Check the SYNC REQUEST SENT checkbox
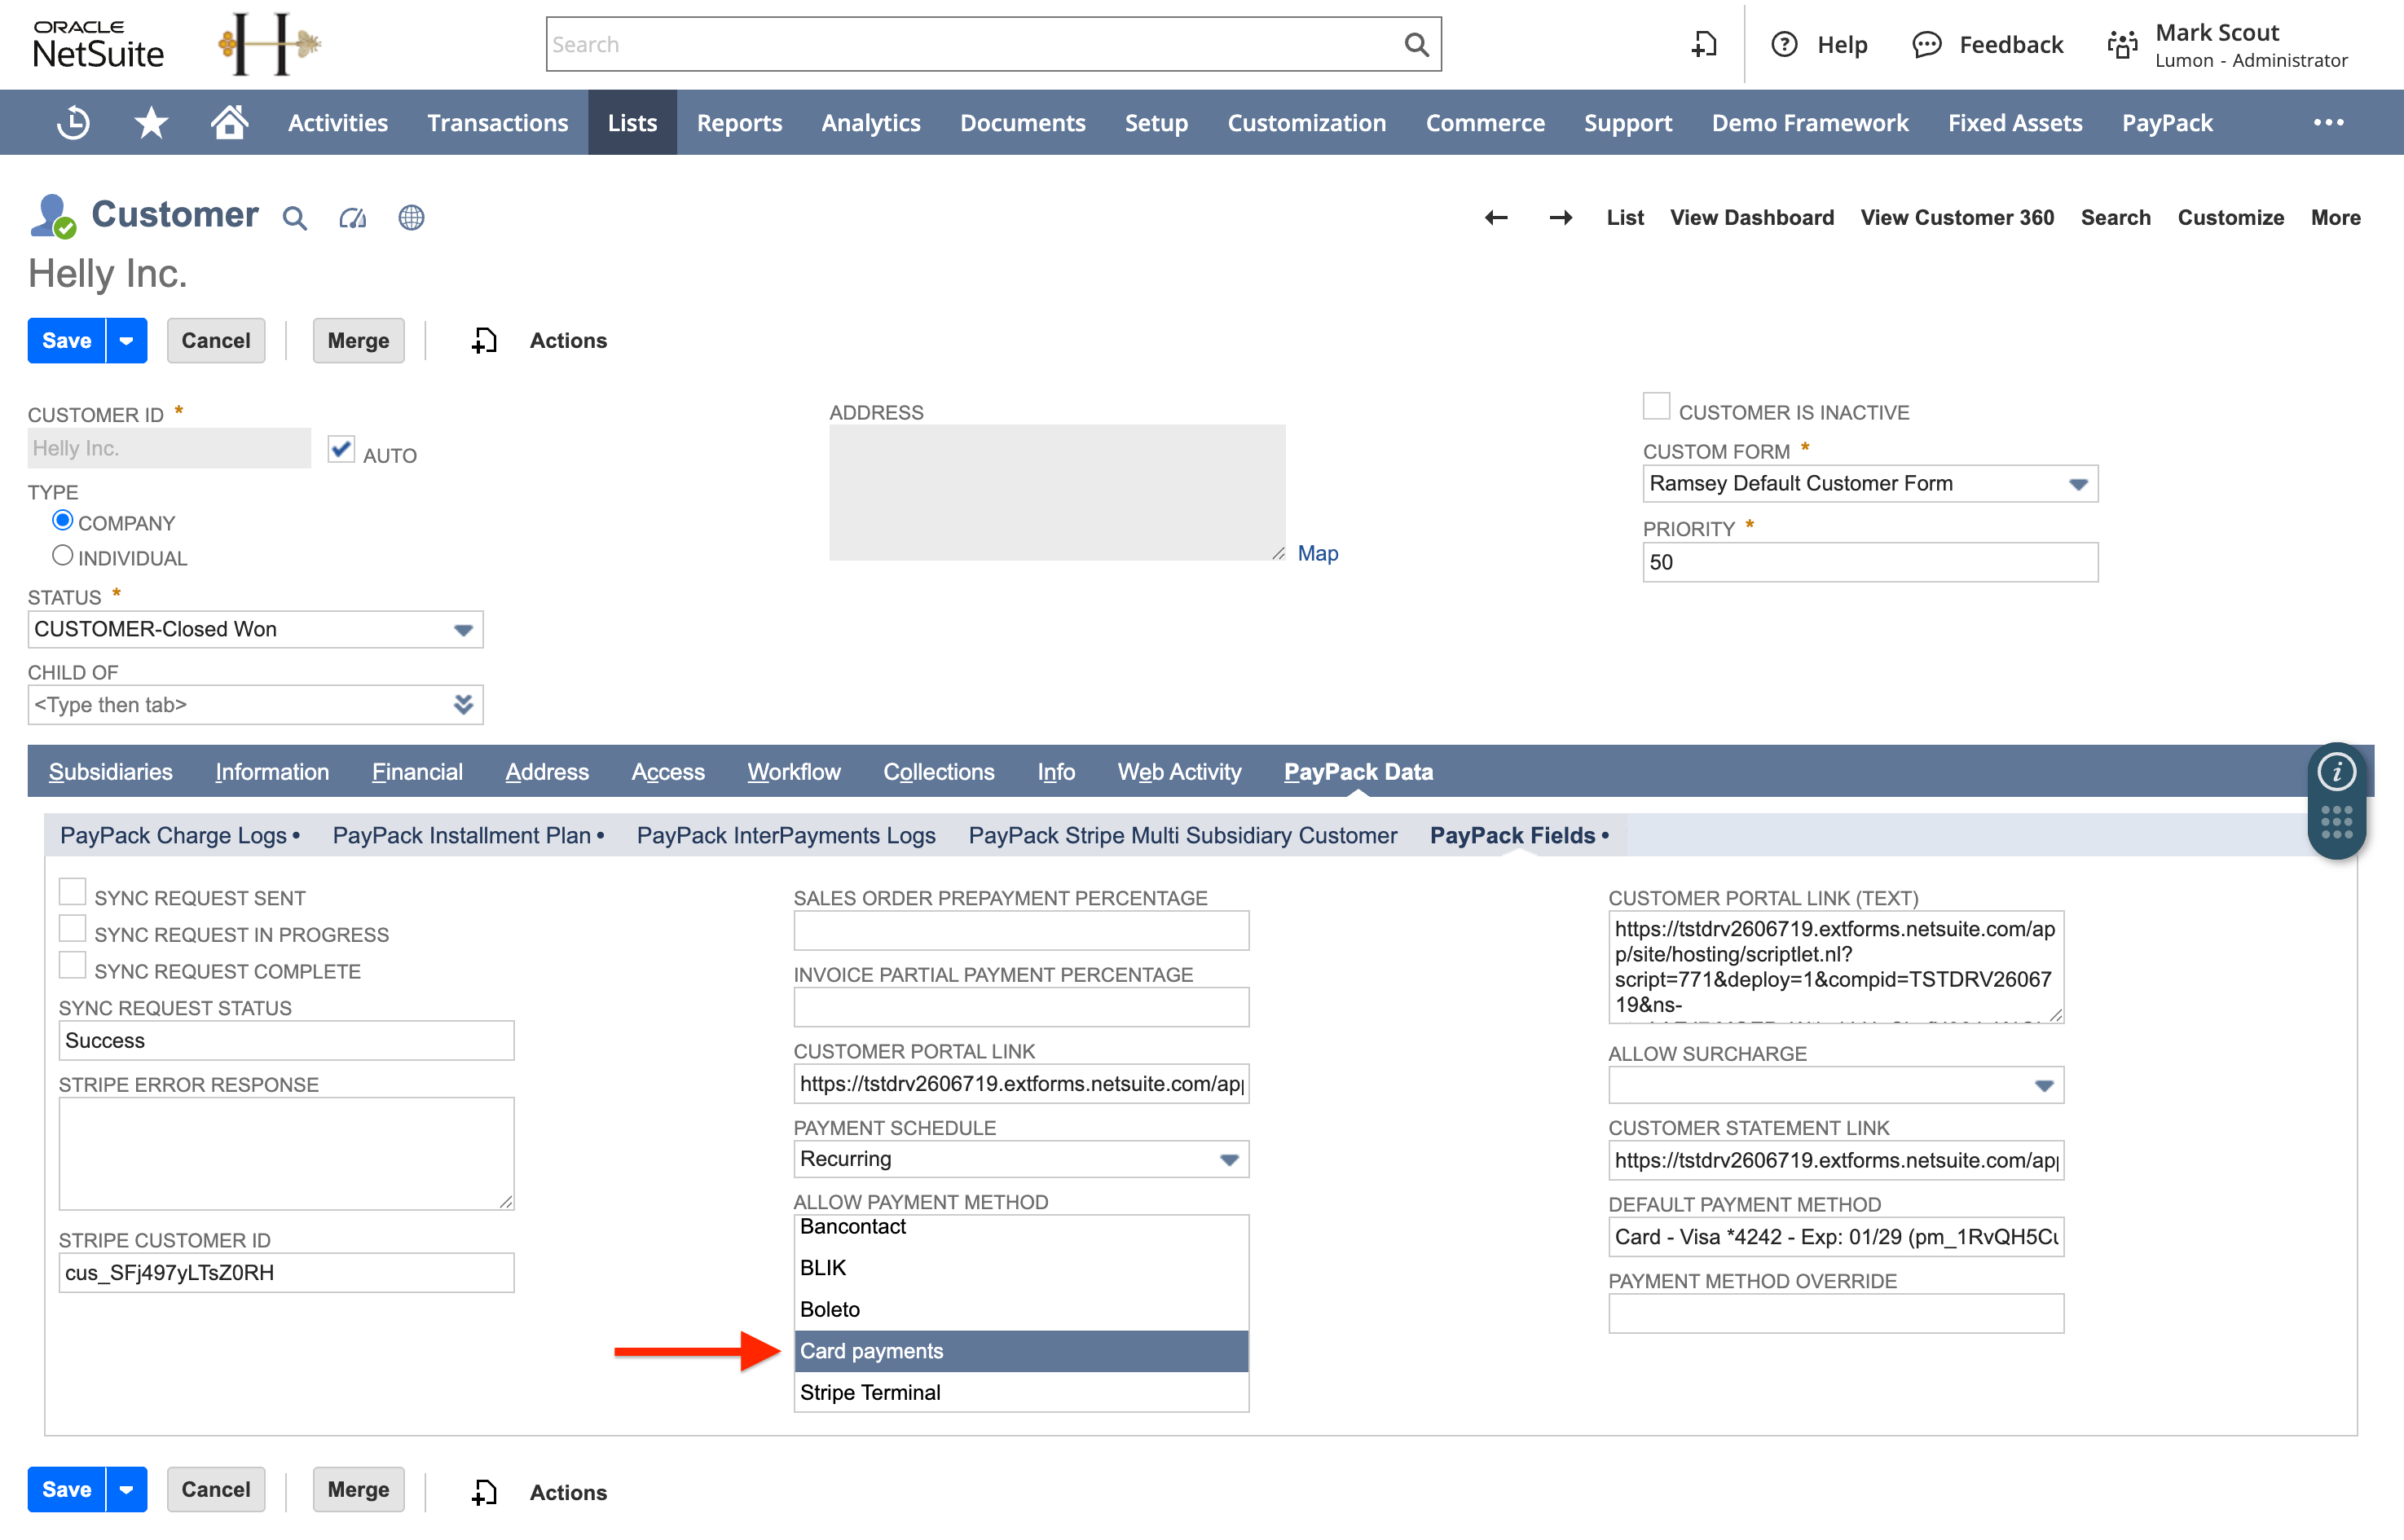 72,891
